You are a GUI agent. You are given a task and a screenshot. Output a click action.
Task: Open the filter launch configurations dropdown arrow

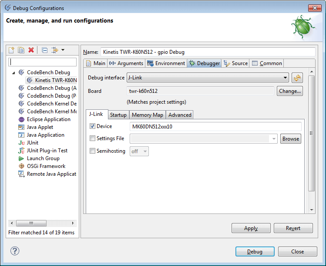[63, 50]
